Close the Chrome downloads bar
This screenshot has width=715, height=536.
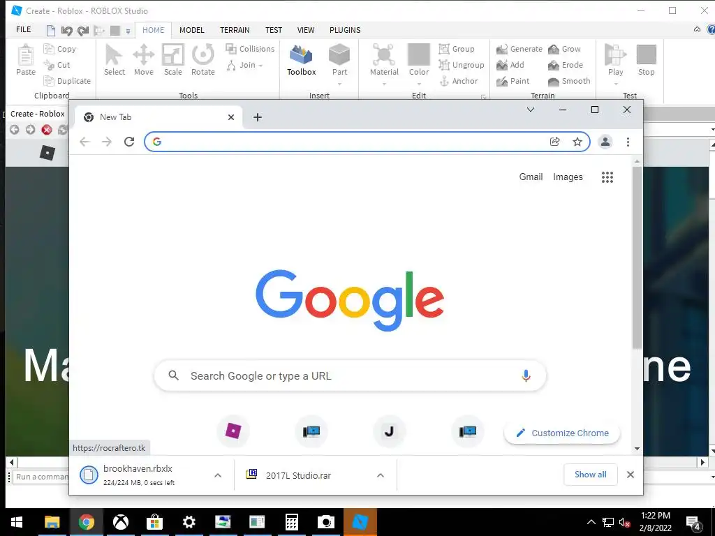(631, 475)
